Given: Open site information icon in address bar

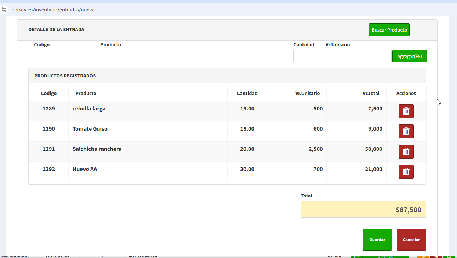Looking at the screenshot, I should click(x=4, y=10).
